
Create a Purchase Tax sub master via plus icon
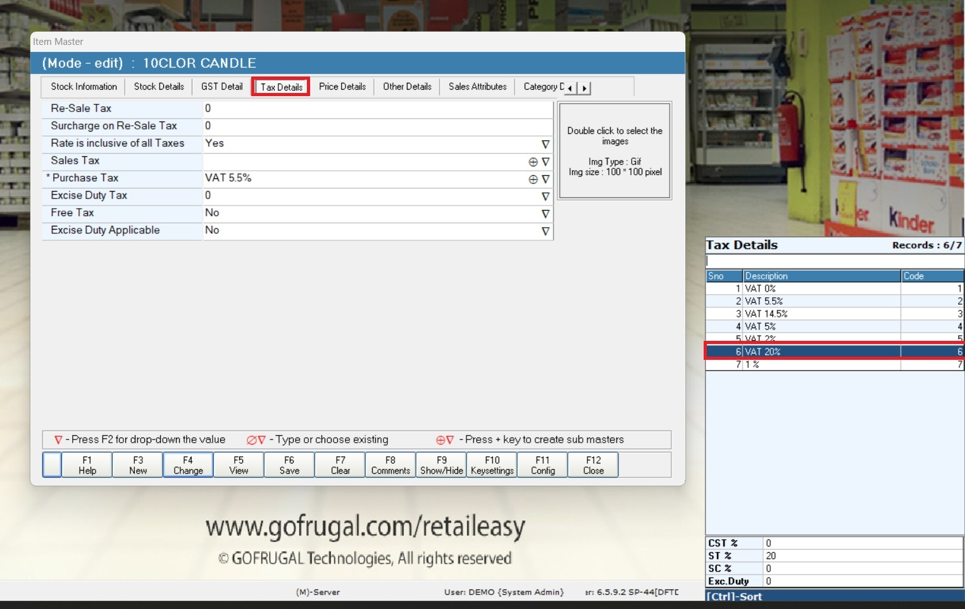click(x=533, y=179)
